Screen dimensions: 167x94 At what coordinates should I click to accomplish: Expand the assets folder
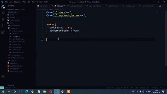[x=12, y=15]
